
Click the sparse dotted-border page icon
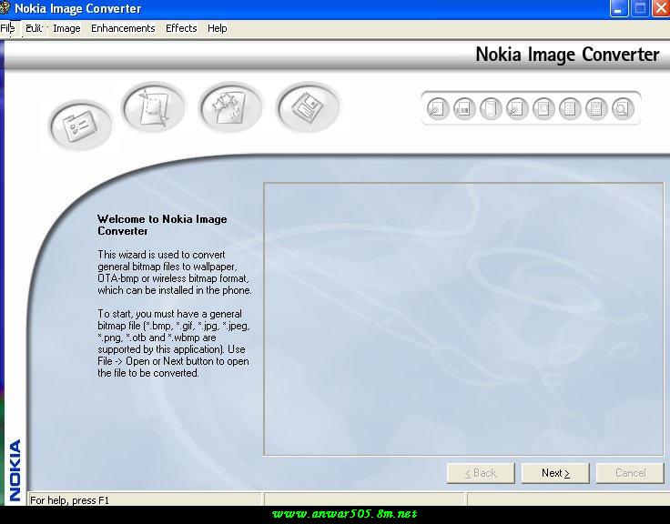[x=543, y=108]
